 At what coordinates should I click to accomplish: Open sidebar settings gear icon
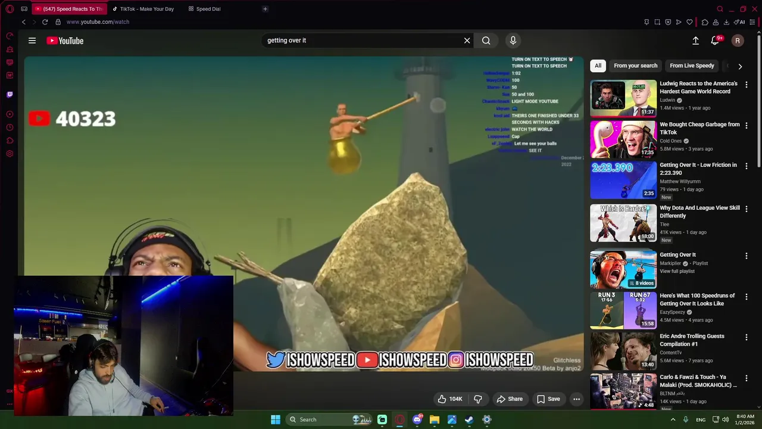(10, 154)
